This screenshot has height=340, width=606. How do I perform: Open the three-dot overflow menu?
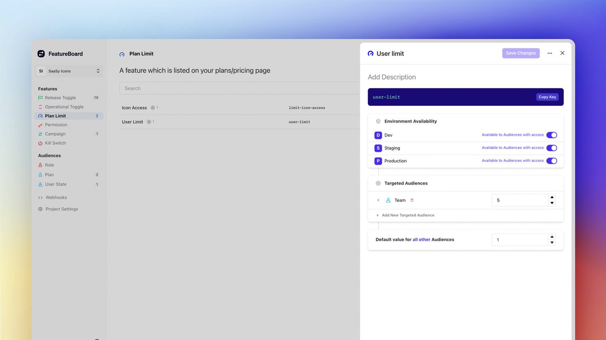(x=549, y=53)
